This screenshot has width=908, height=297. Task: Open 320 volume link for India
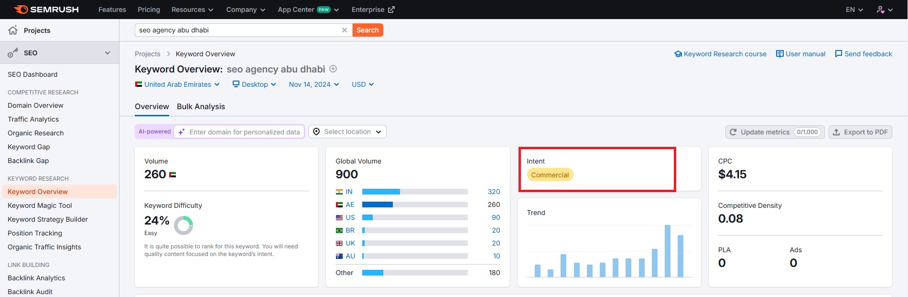[x=494, y=192]
